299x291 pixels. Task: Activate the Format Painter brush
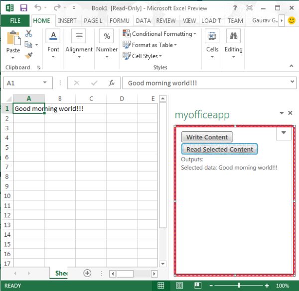[x=28, y=56]
